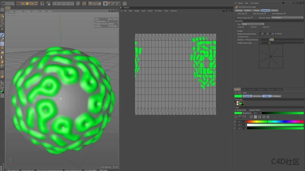Open the Cameras menu in the viewport
305x171 pixels.
tap(19, 11)
